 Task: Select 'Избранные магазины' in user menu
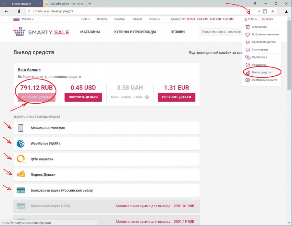pos(265,34)
